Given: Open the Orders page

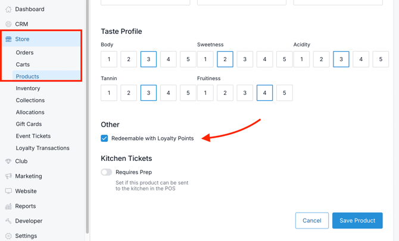Looking at the screenshot, I should point(25,52).
